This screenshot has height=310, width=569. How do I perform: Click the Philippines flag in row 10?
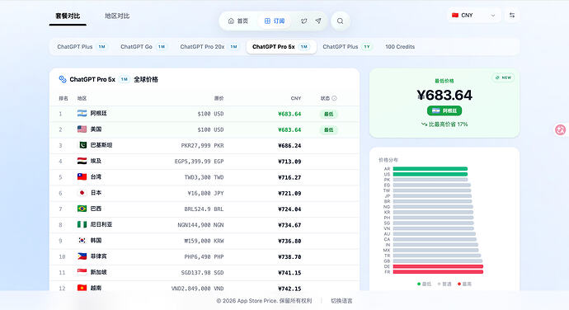point(82,256)
